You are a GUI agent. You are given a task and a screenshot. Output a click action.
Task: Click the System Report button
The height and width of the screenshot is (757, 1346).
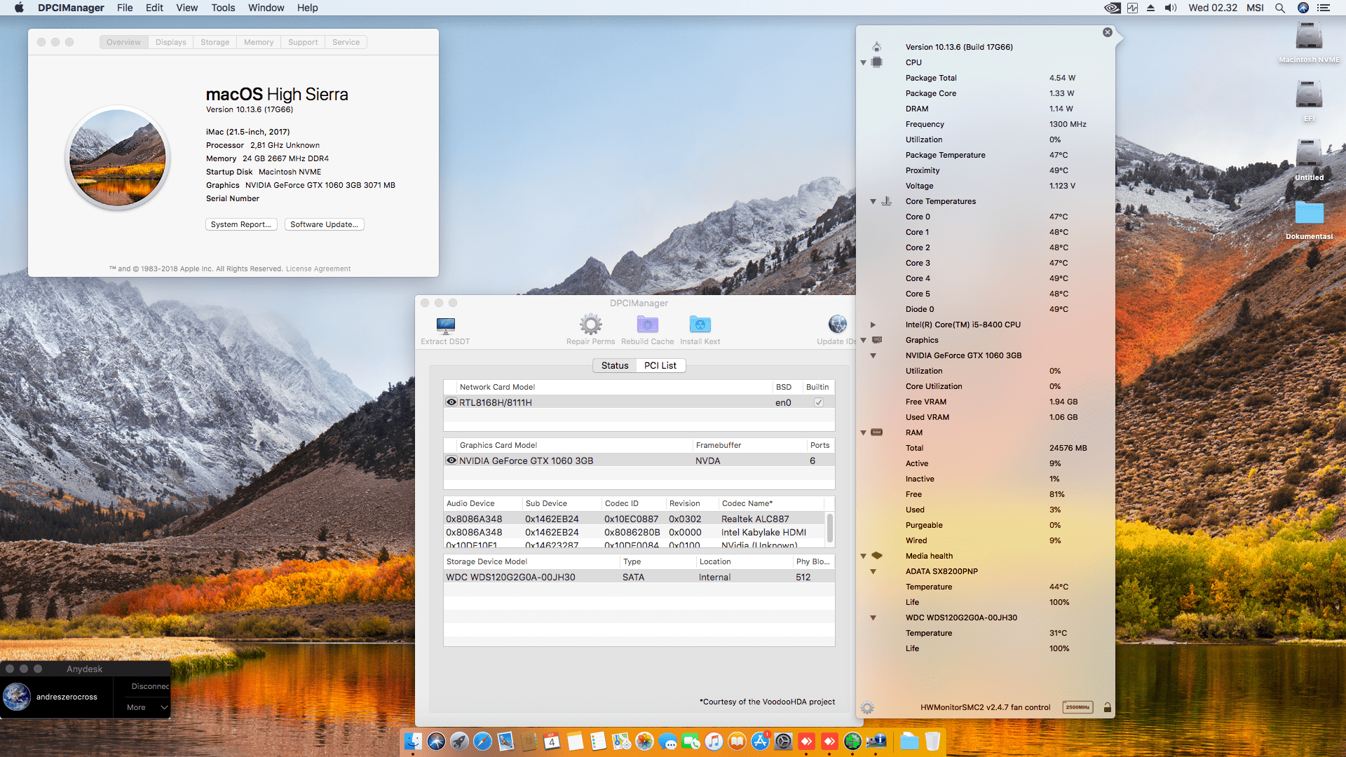tap(241, 224)
